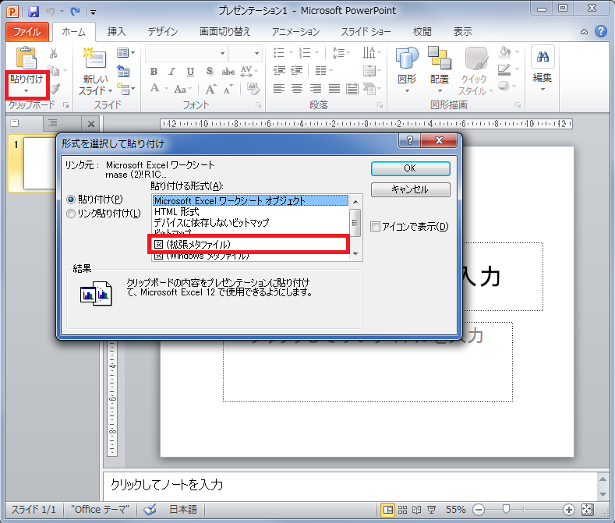615x523 pixels.
Task: Click OK in the paste special dialog
Action: pos(410,168)
